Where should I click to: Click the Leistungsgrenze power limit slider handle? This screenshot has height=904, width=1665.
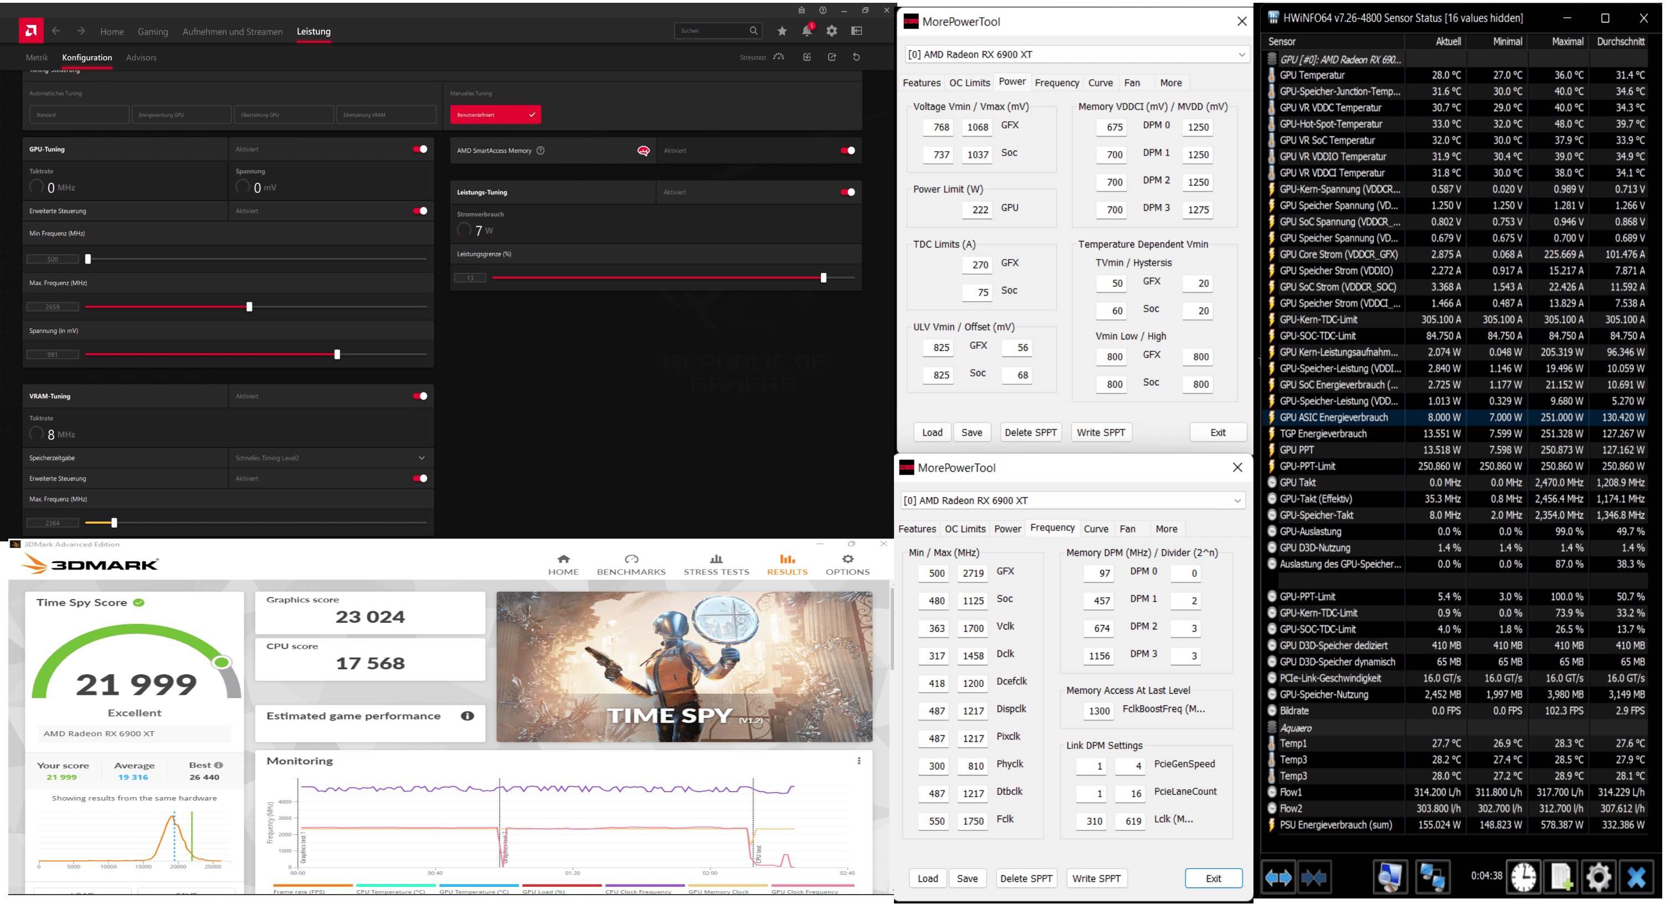point(823,278)
